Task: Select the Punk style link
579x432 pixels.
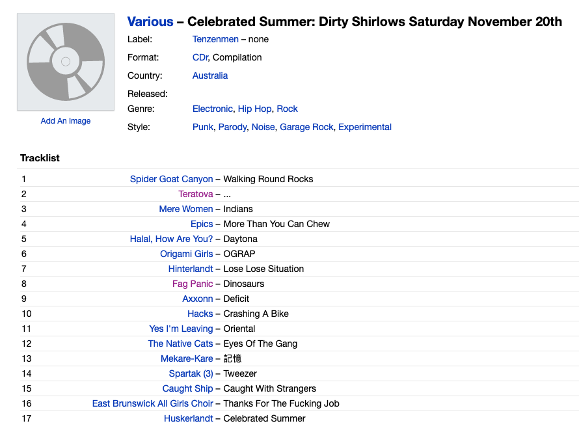Action: click(x=202, y=127)
